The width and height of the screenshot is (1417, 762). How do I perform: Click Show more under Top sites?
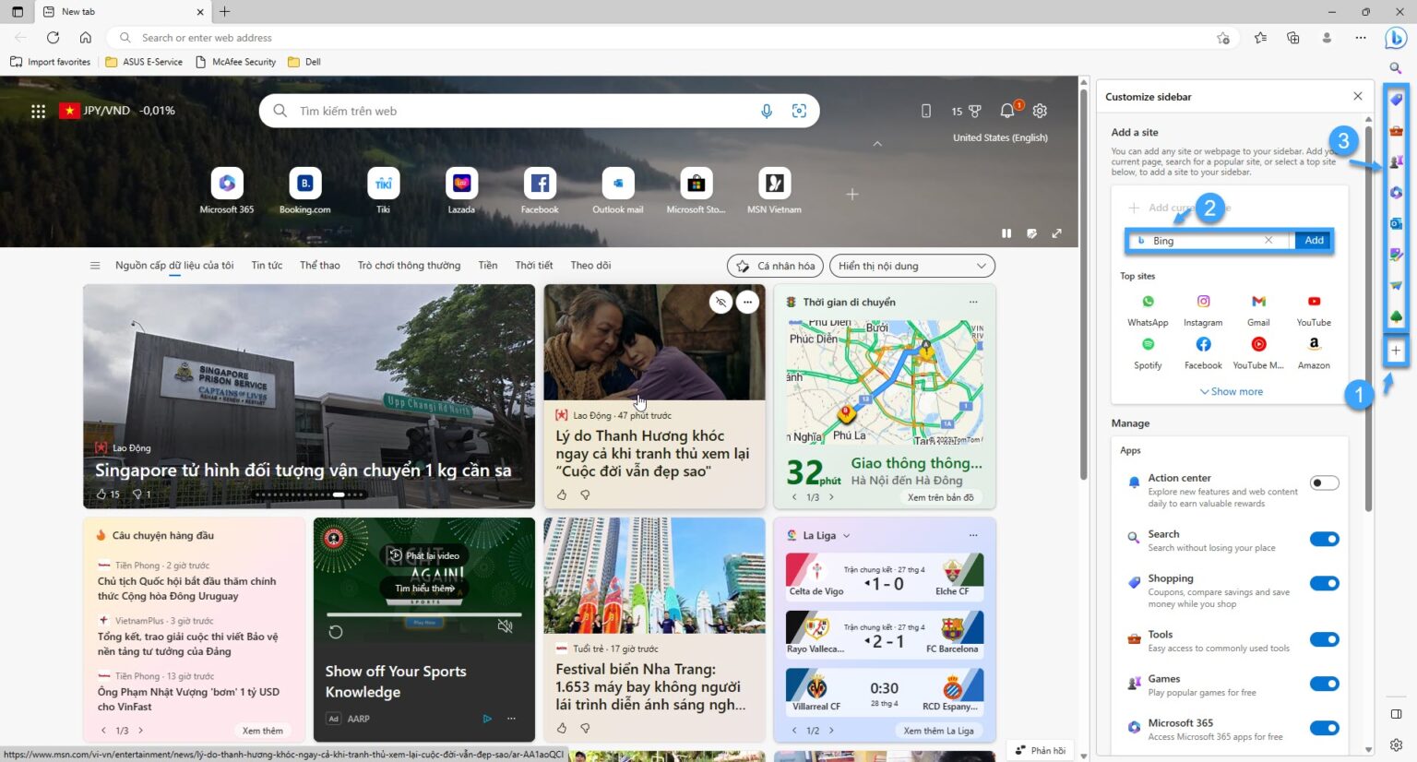click(1231, 391)
